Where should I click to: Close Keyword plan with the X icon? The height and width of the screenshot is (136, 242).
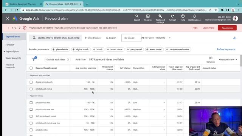click(8, 19)
